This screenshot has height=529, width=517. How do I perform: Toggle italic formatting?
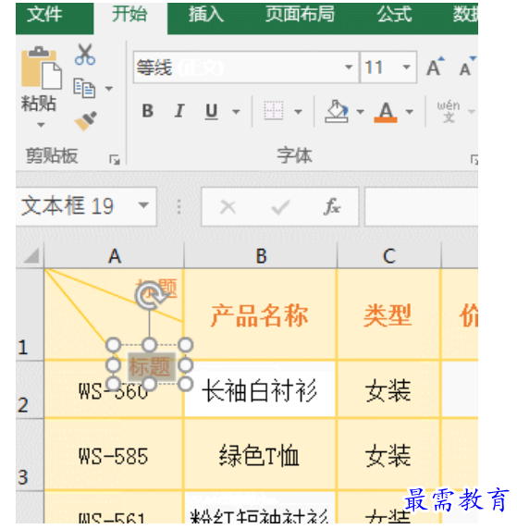coord(179,111)
